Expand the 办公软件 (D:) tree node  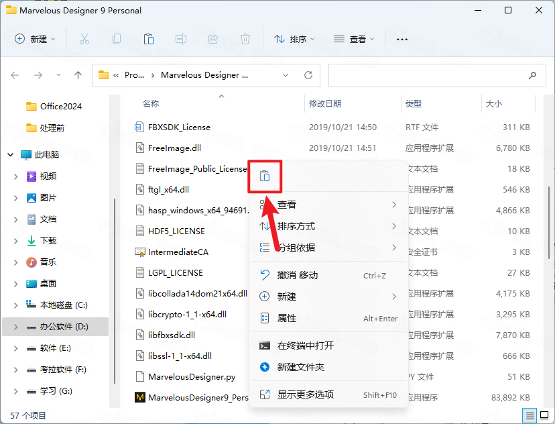15,327
